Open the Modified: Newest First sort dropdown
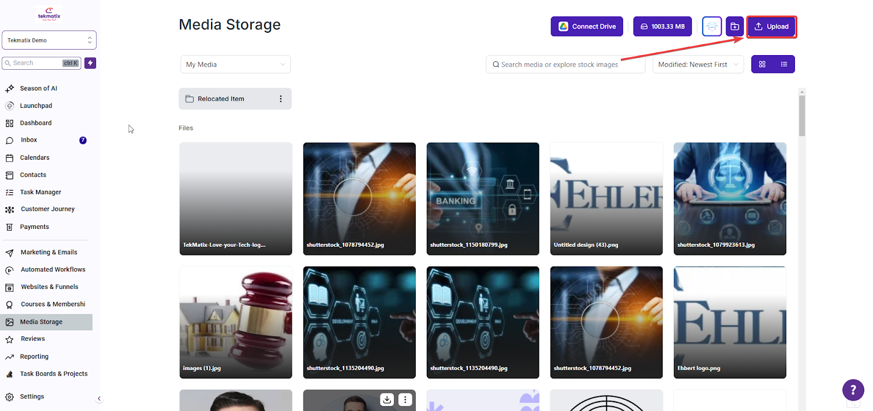The width and height of the screenshot is (873, 411). pos(698,64)
